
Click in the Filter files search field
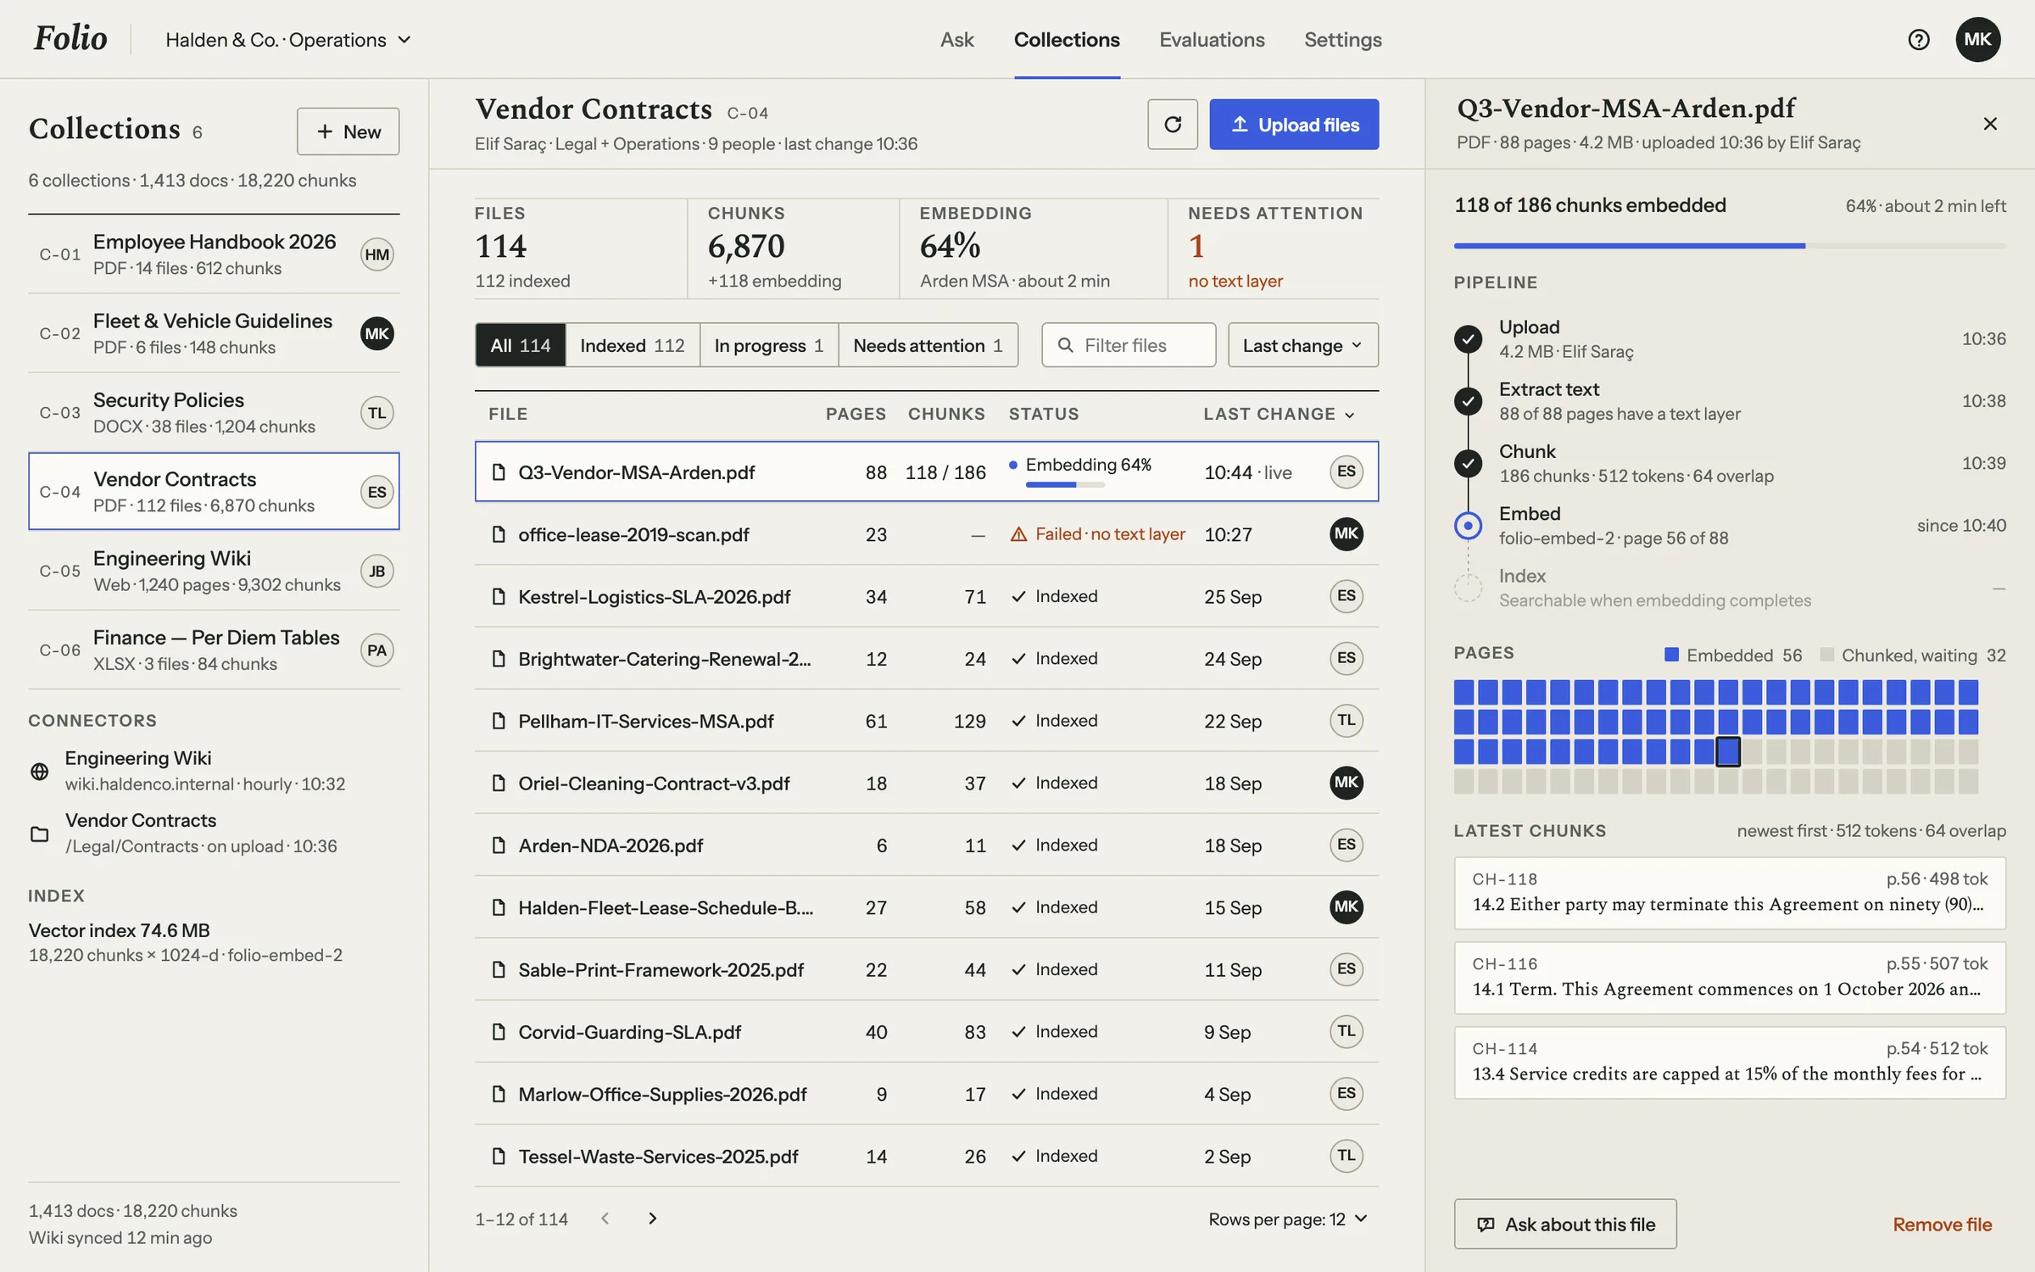[x=1129, y=345]
